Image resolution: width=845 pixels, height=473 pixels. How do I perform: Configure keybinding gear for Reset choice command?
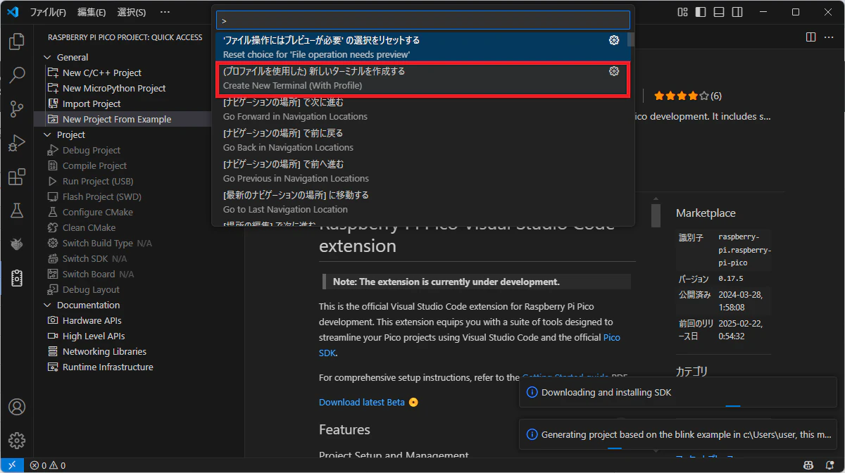[614, 40]
